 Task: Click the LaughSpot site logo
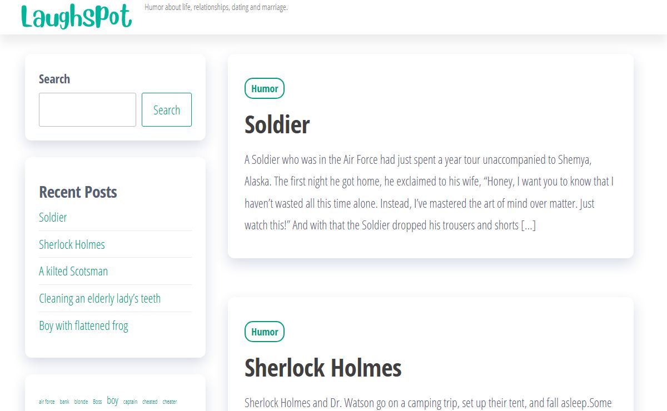point(77,16)
